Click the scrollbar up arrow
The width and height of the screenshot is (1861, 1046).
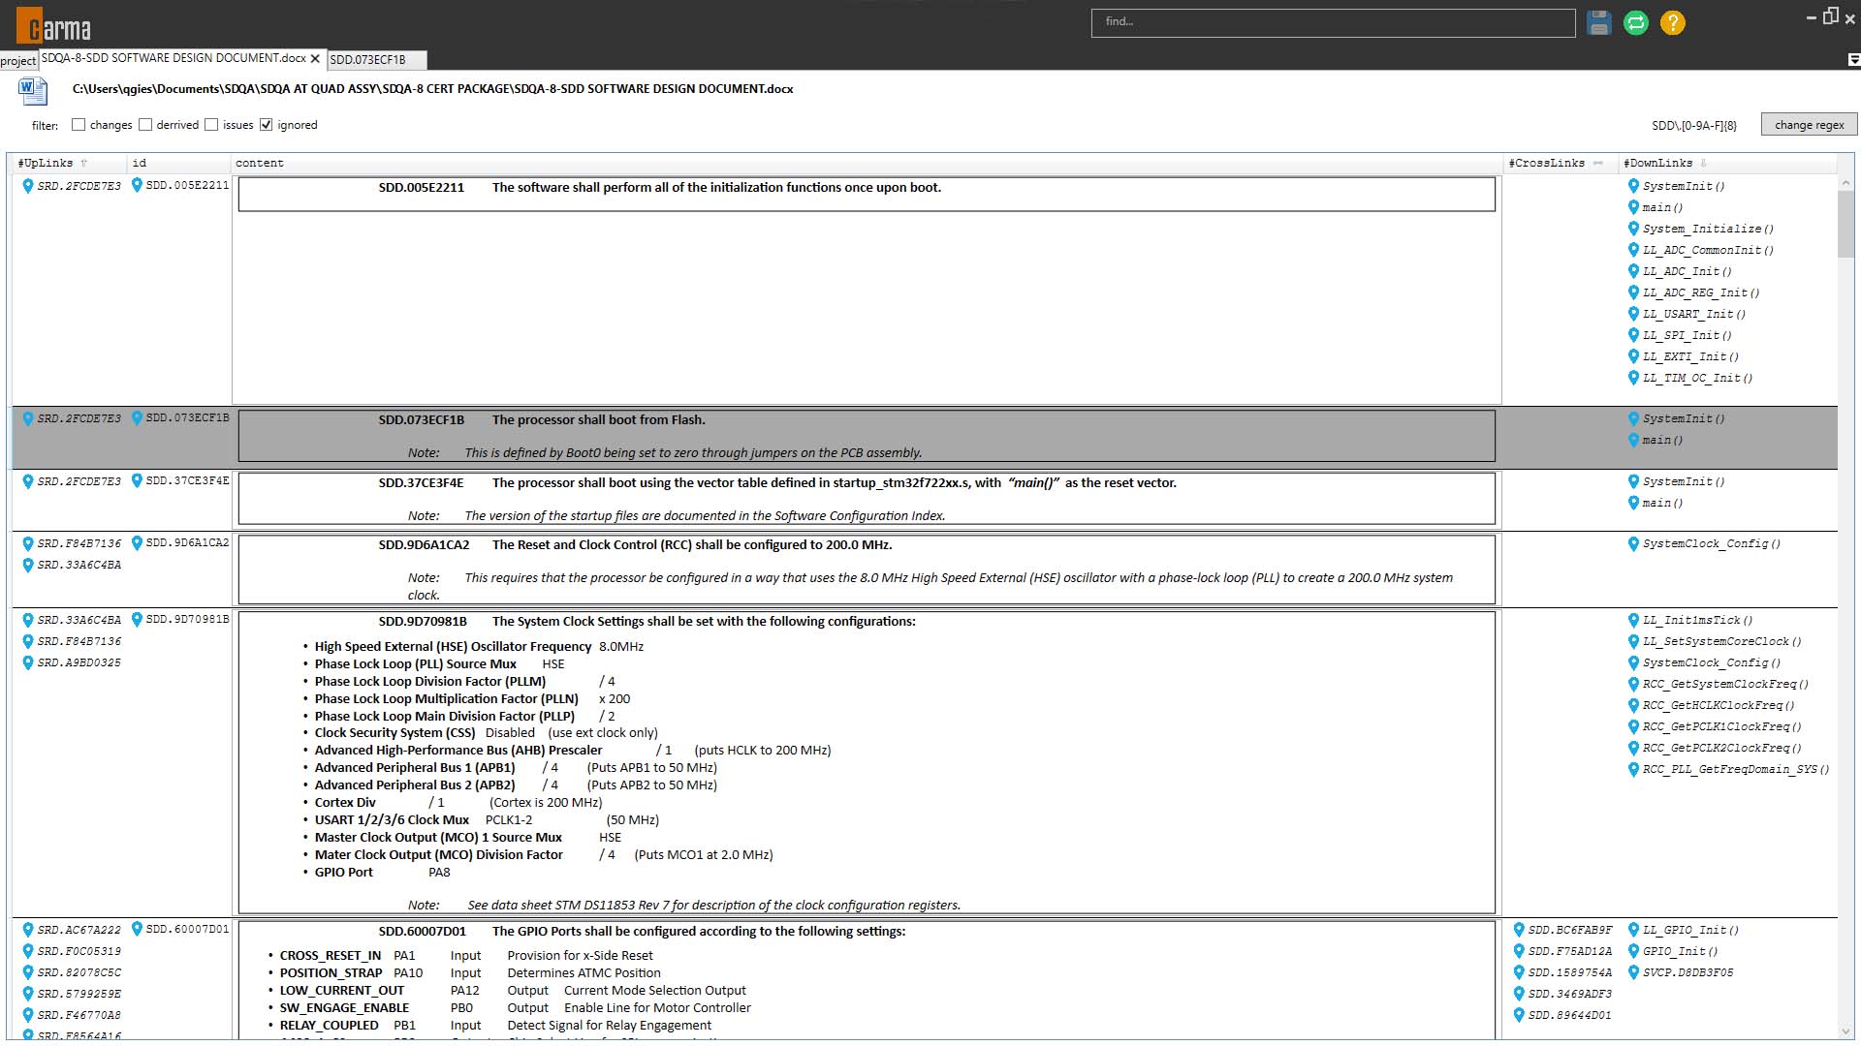pos(1845,182)
